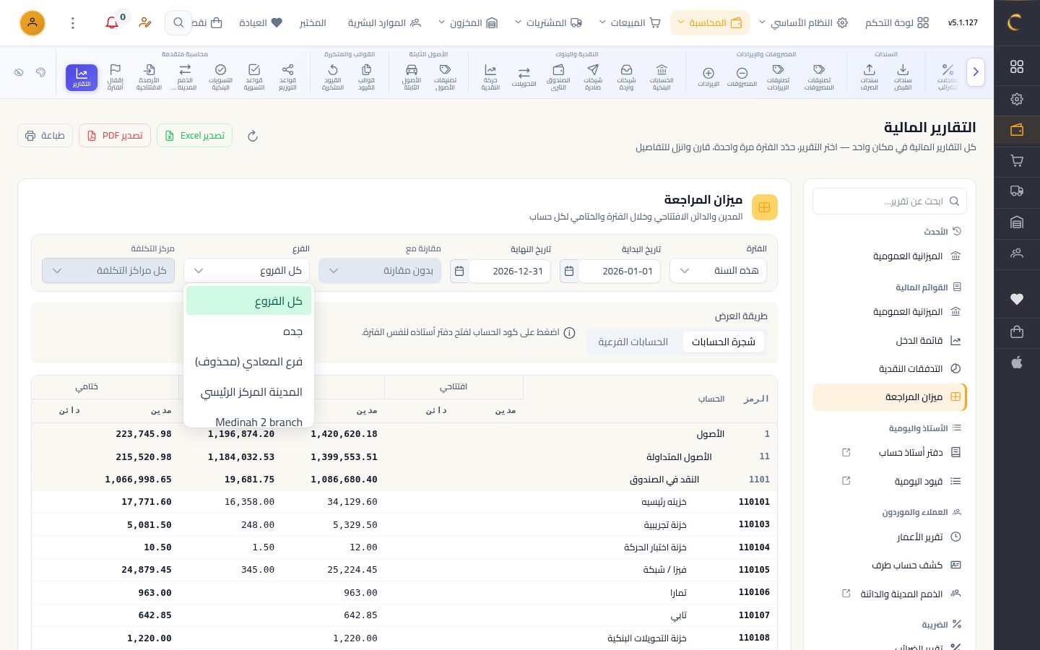Click the notifications bell icon
Viewport: 1040px width, 650px height.
[112, 23]
